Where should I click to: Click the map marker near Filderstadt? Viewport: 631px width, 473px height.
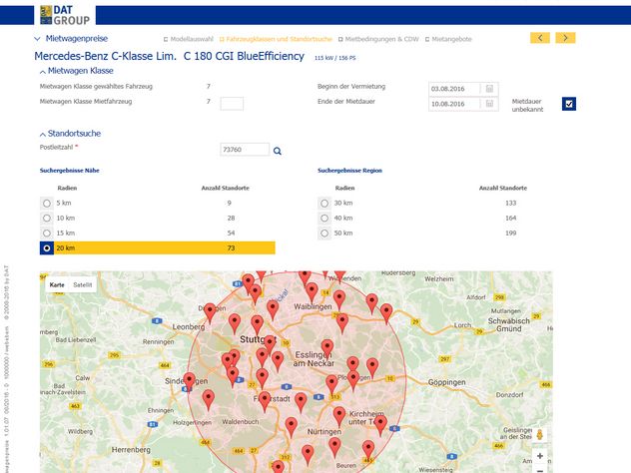coord(265,400)
